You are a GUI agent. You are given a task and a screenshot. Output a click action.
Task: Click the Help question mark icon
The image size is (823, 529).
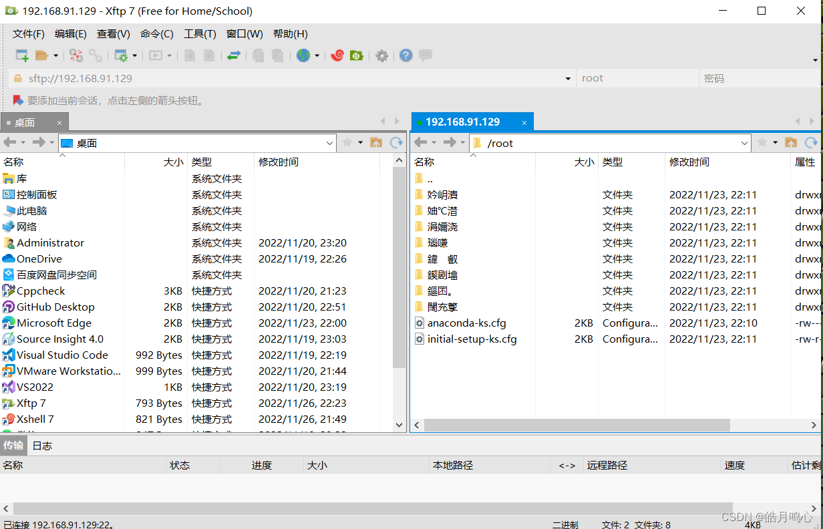(405, 55)
